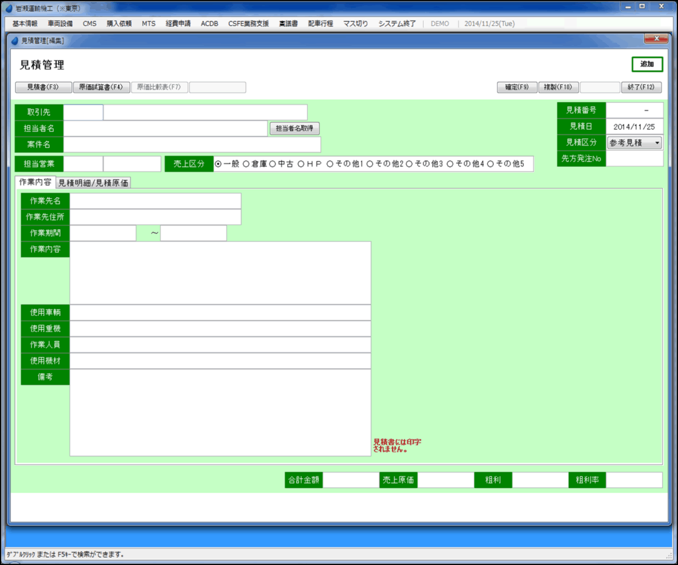Image resolution: width=678 pixels, height=565 pixels.
Task: Click the 終了(F12) button
Action: (x=641, y=87)
